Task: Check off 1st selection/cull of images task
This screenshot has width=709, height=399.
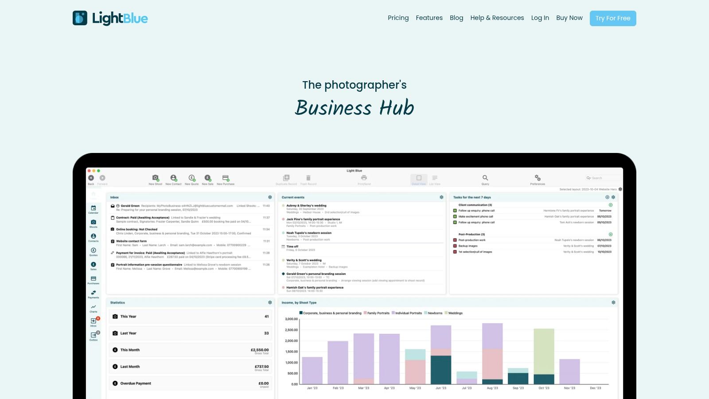Action: click(x=455, y=252)
